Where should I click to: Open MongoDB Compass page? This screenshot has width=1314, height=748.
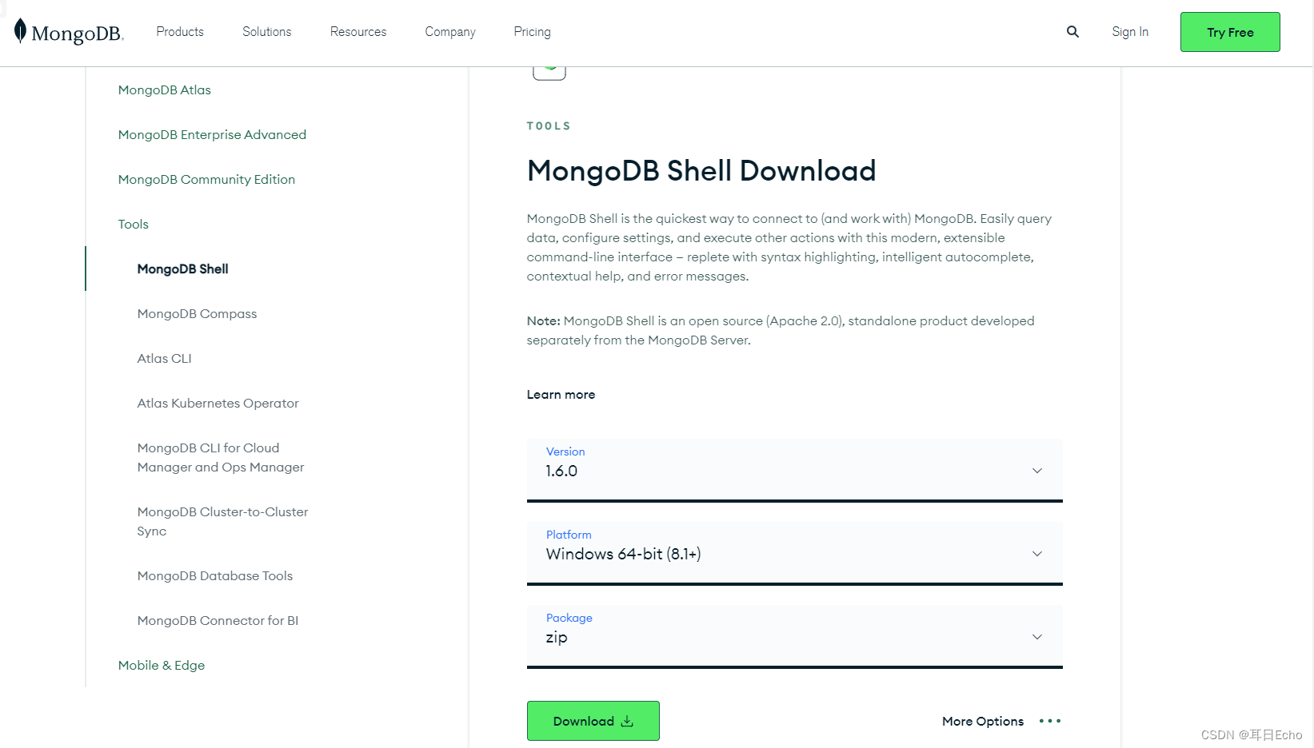pyautogui.click(x=197, y=313)
